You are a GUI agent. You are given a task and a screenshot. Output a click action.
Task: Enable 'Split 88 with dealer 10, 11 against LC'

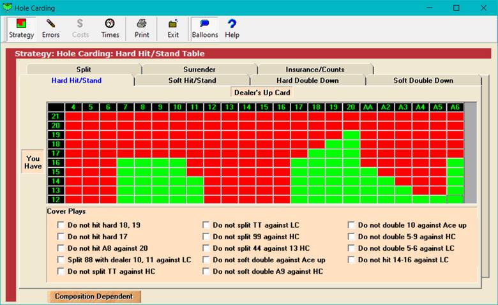coord(61,260)
